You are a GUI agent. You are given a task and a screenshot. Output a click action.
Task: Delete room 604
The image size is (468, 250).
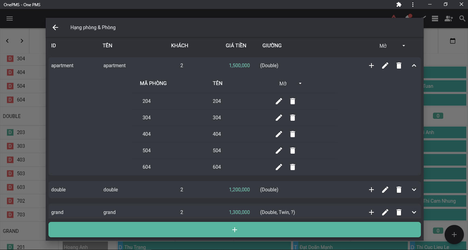click(293, 167)
